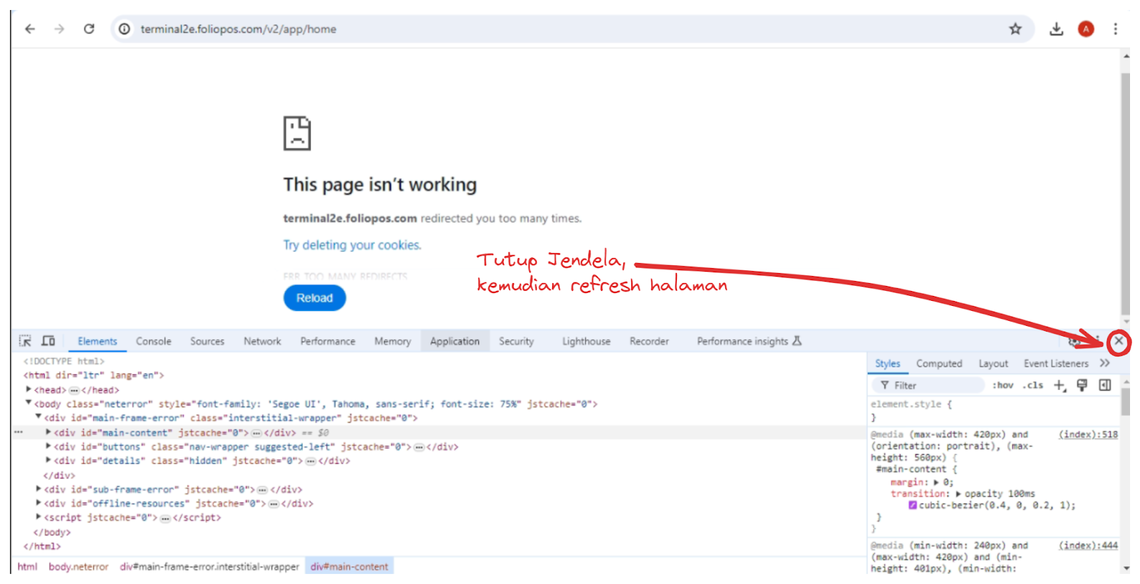Expand the script element node
Viewport: 1140px width, 584px height.
(x=38, y=517)
